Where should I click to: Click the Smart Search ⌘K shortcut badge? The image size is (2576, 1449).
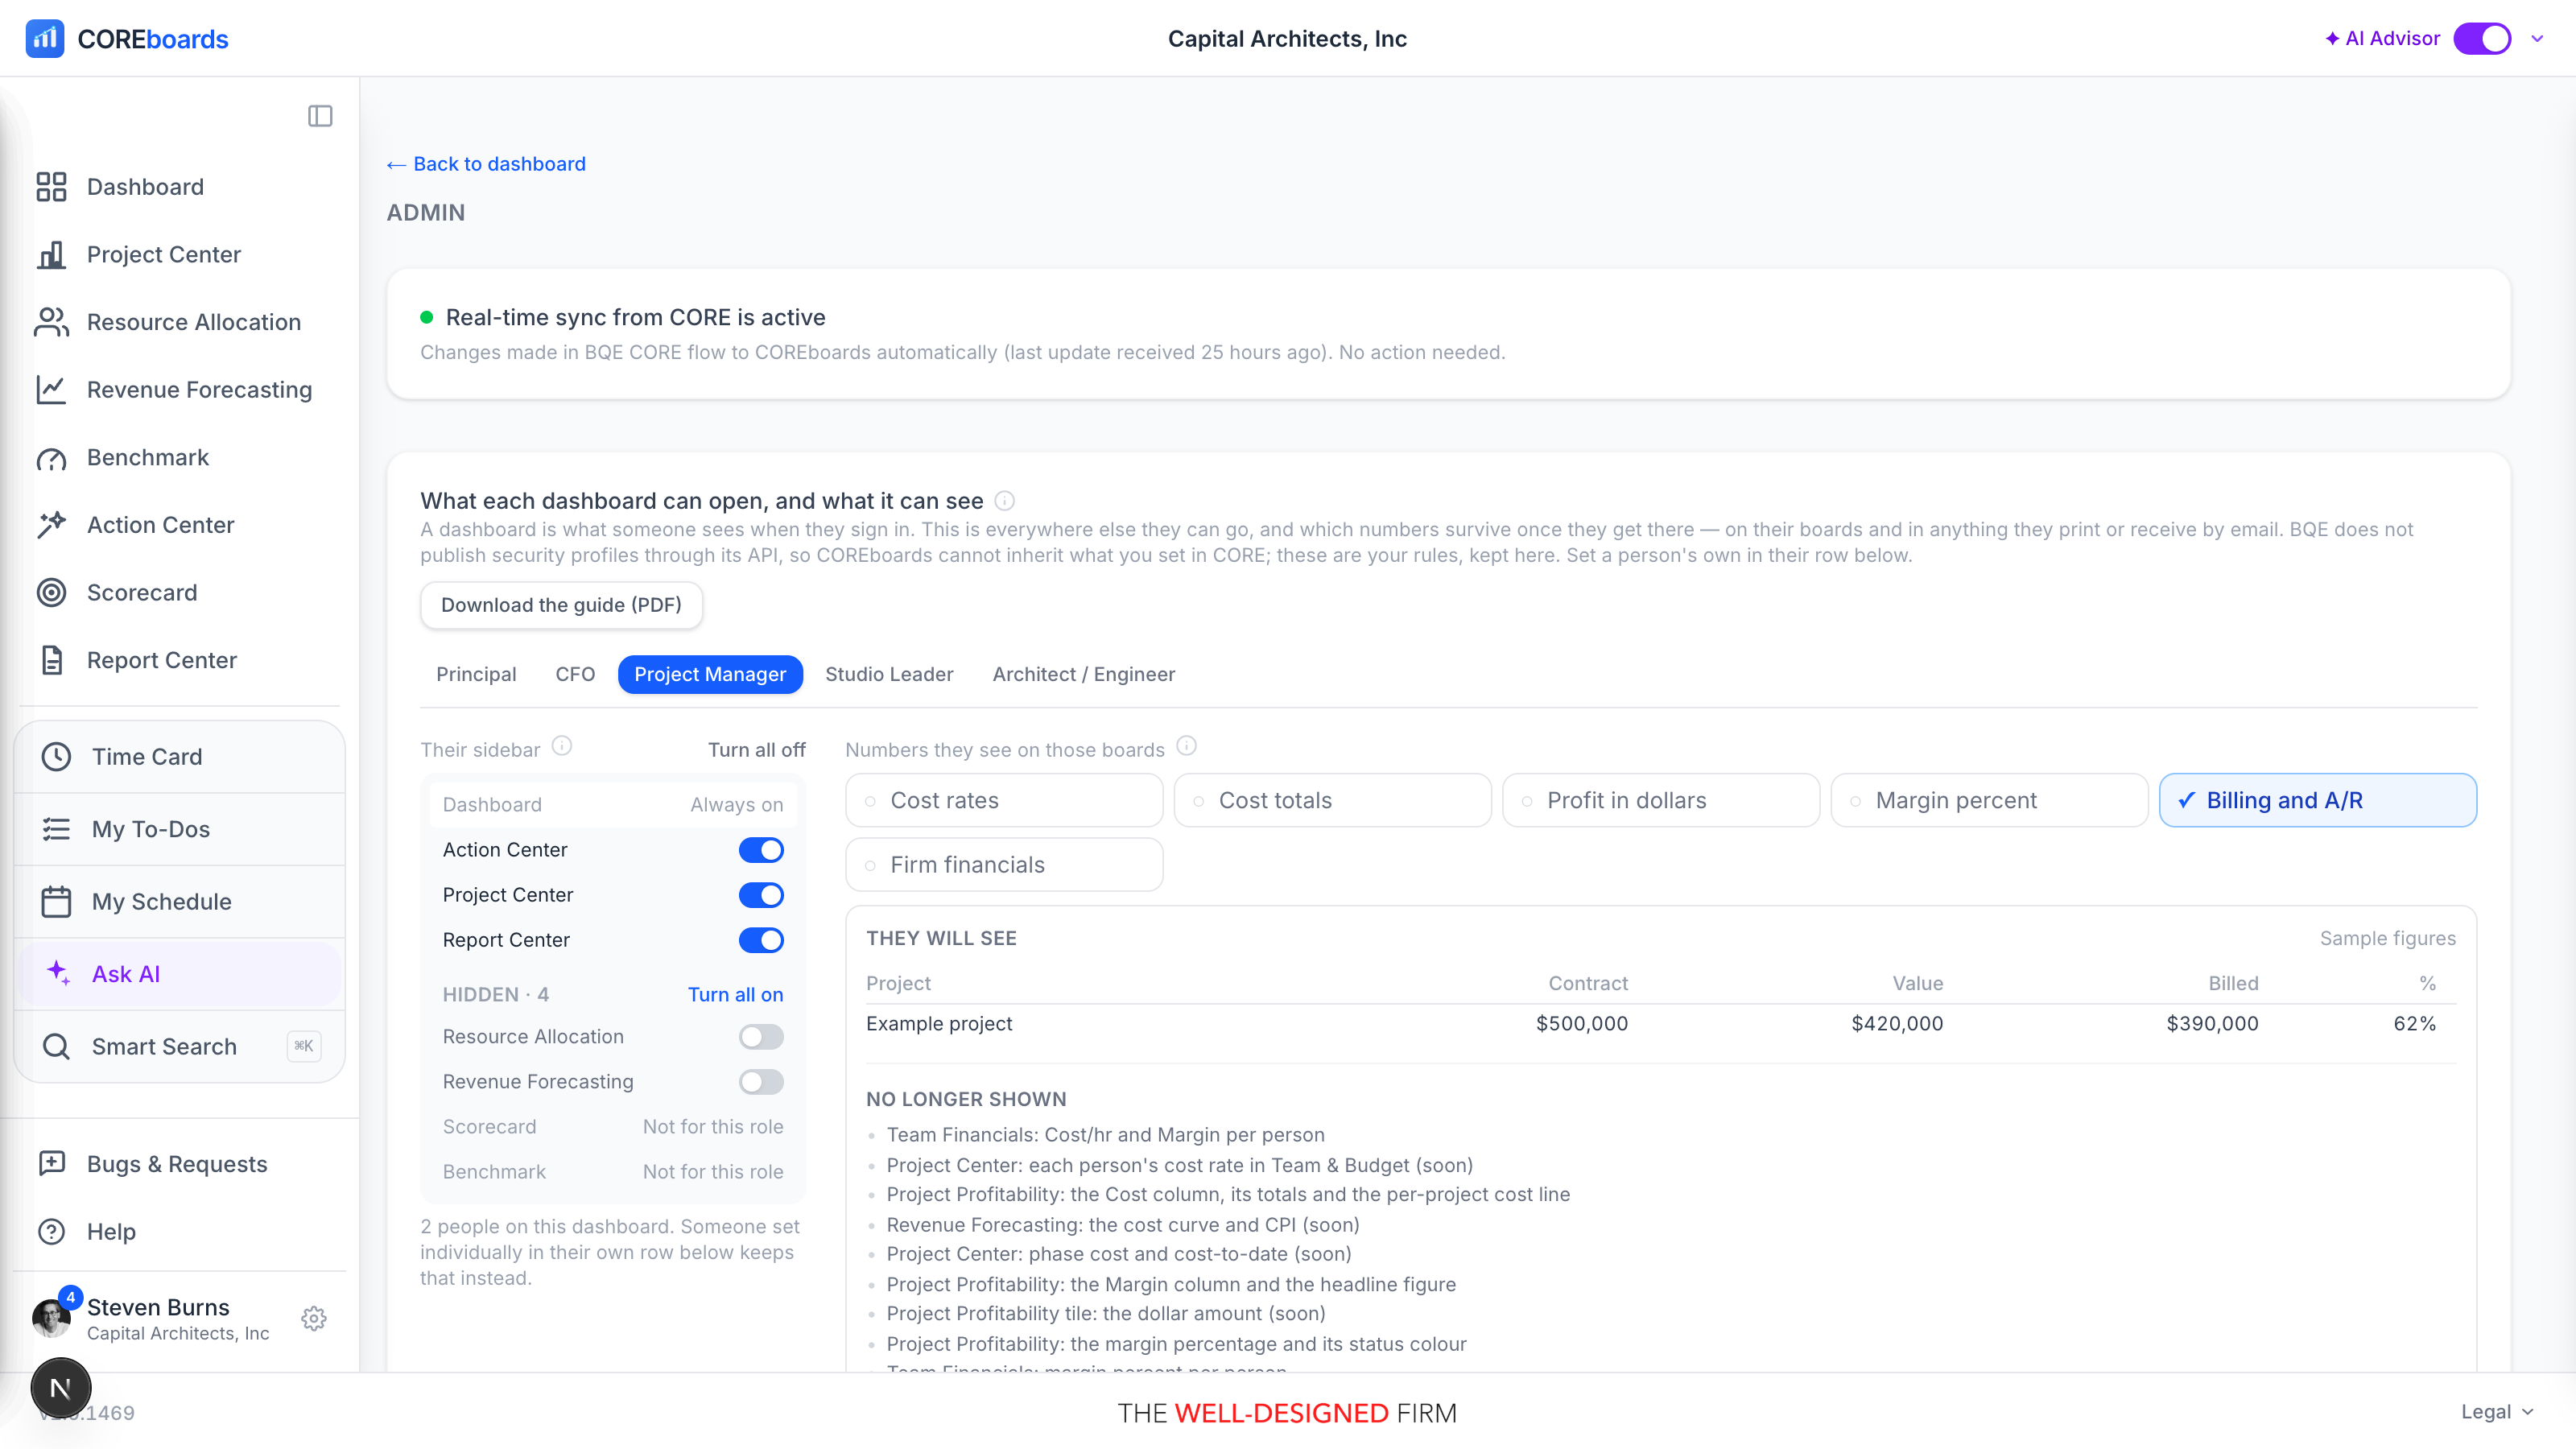[304, 1046]
